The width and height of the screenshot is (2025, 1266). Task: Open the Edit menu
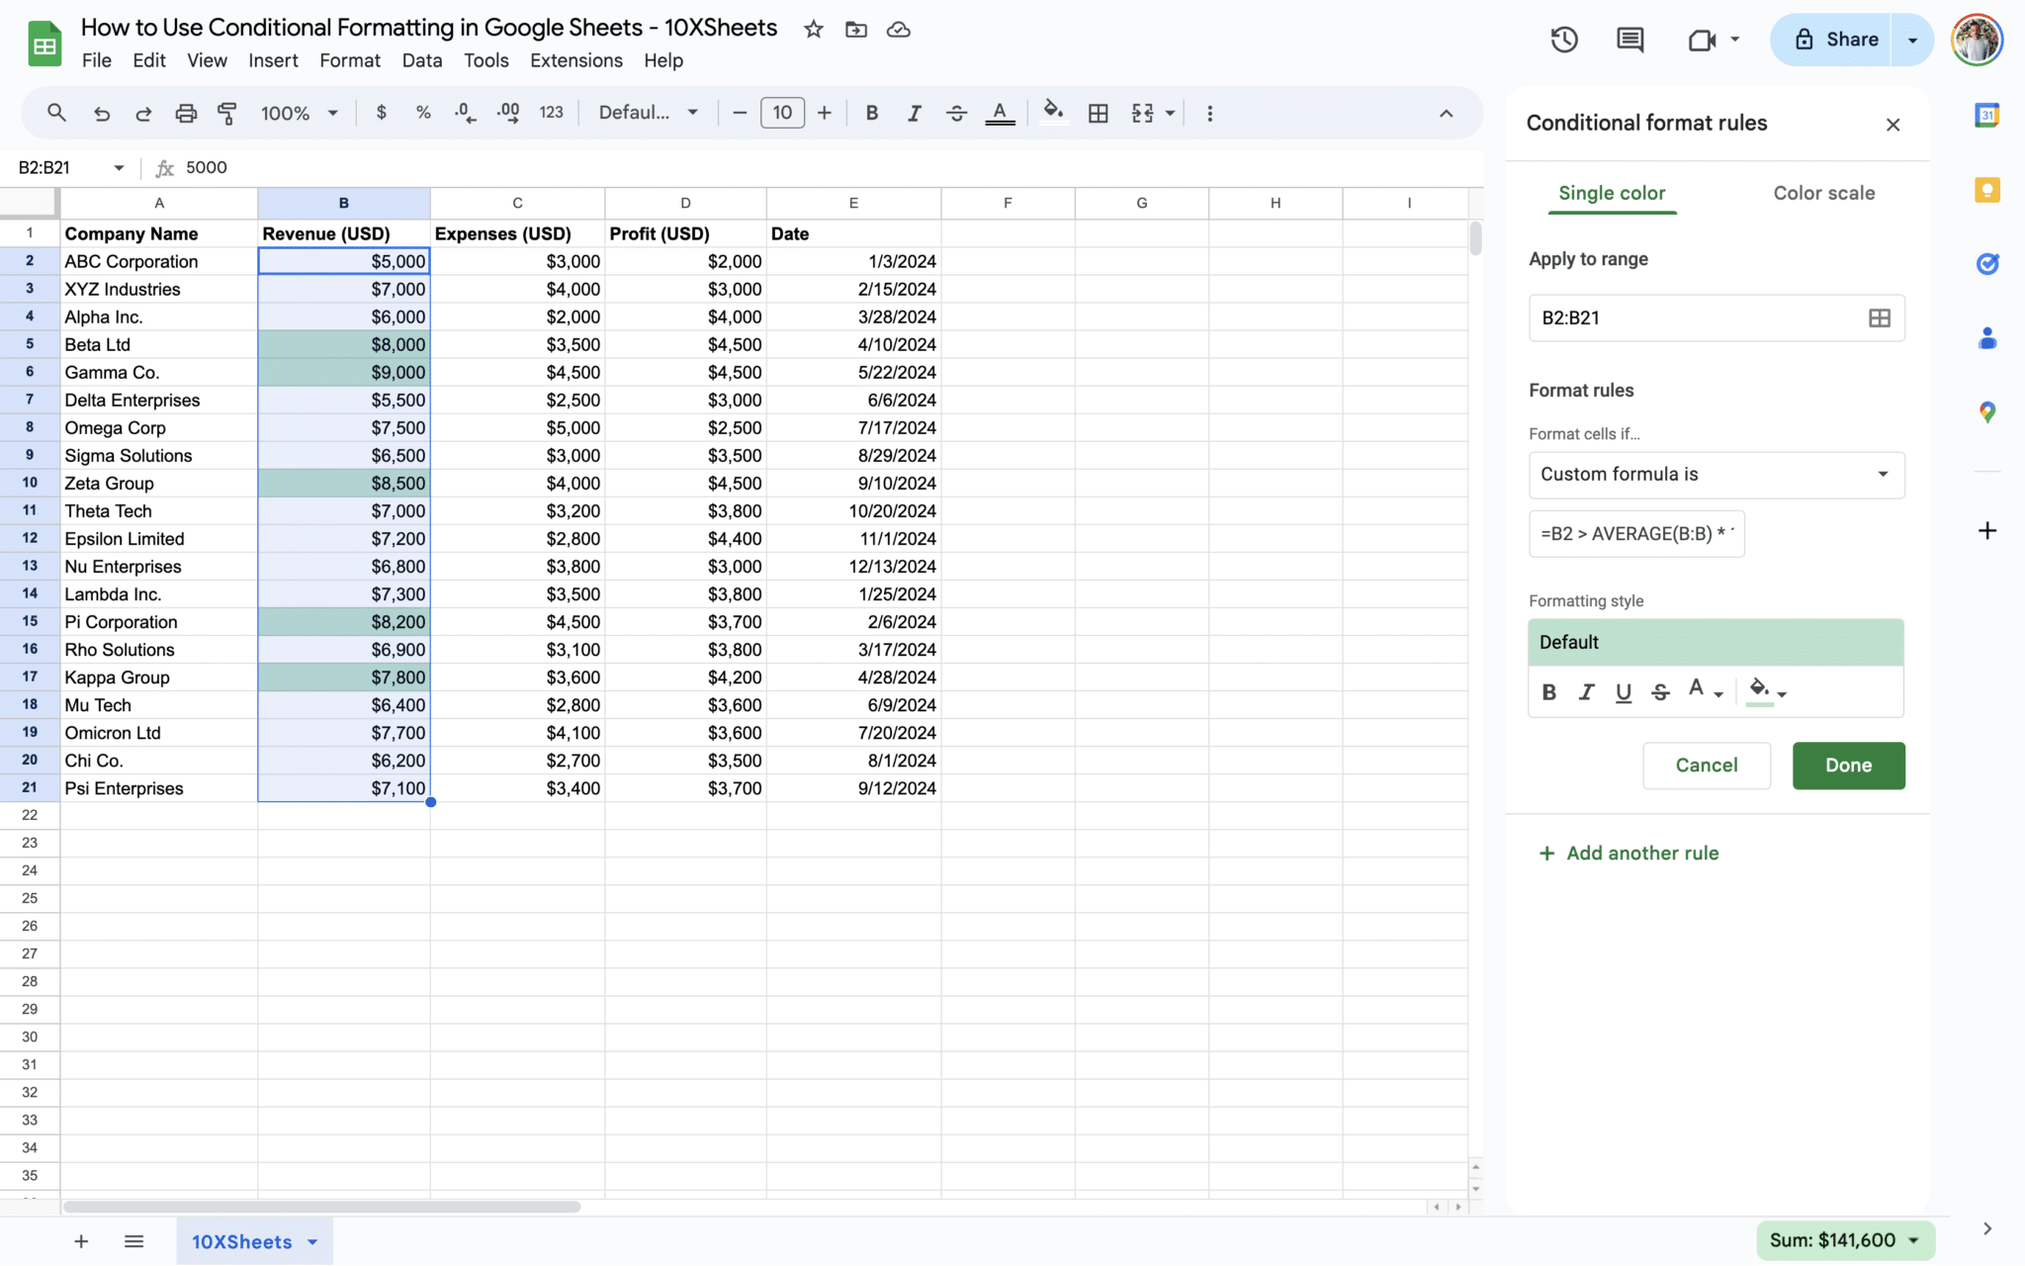coord(148,60)
